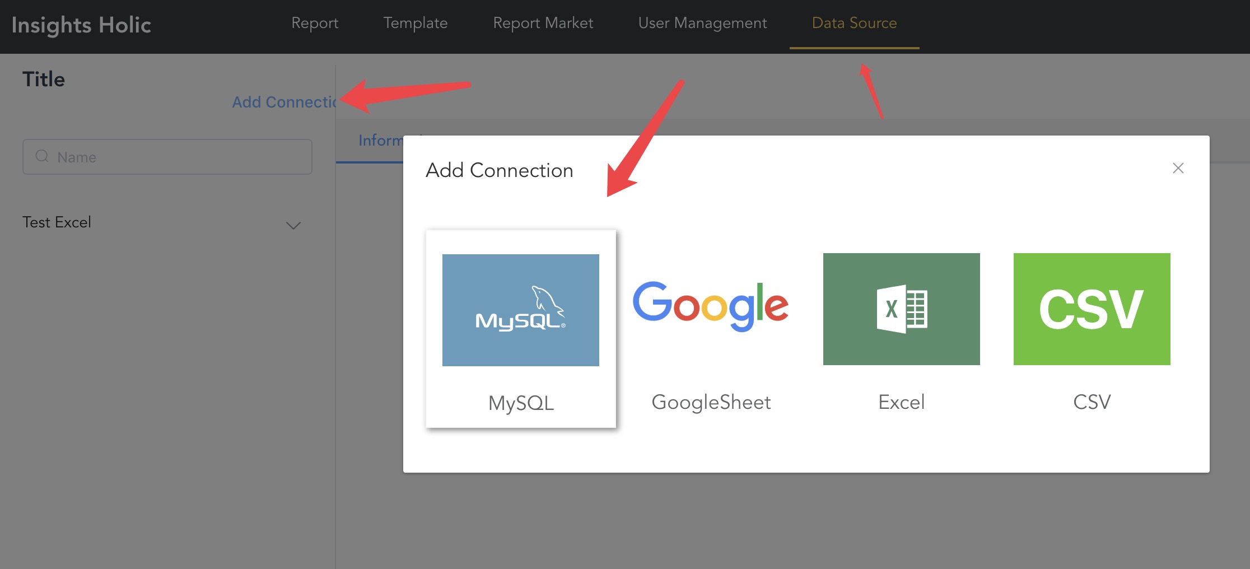Click the CSV label text
Image resolution: width=1250 pixels, height=569 pixels.
1092,402
